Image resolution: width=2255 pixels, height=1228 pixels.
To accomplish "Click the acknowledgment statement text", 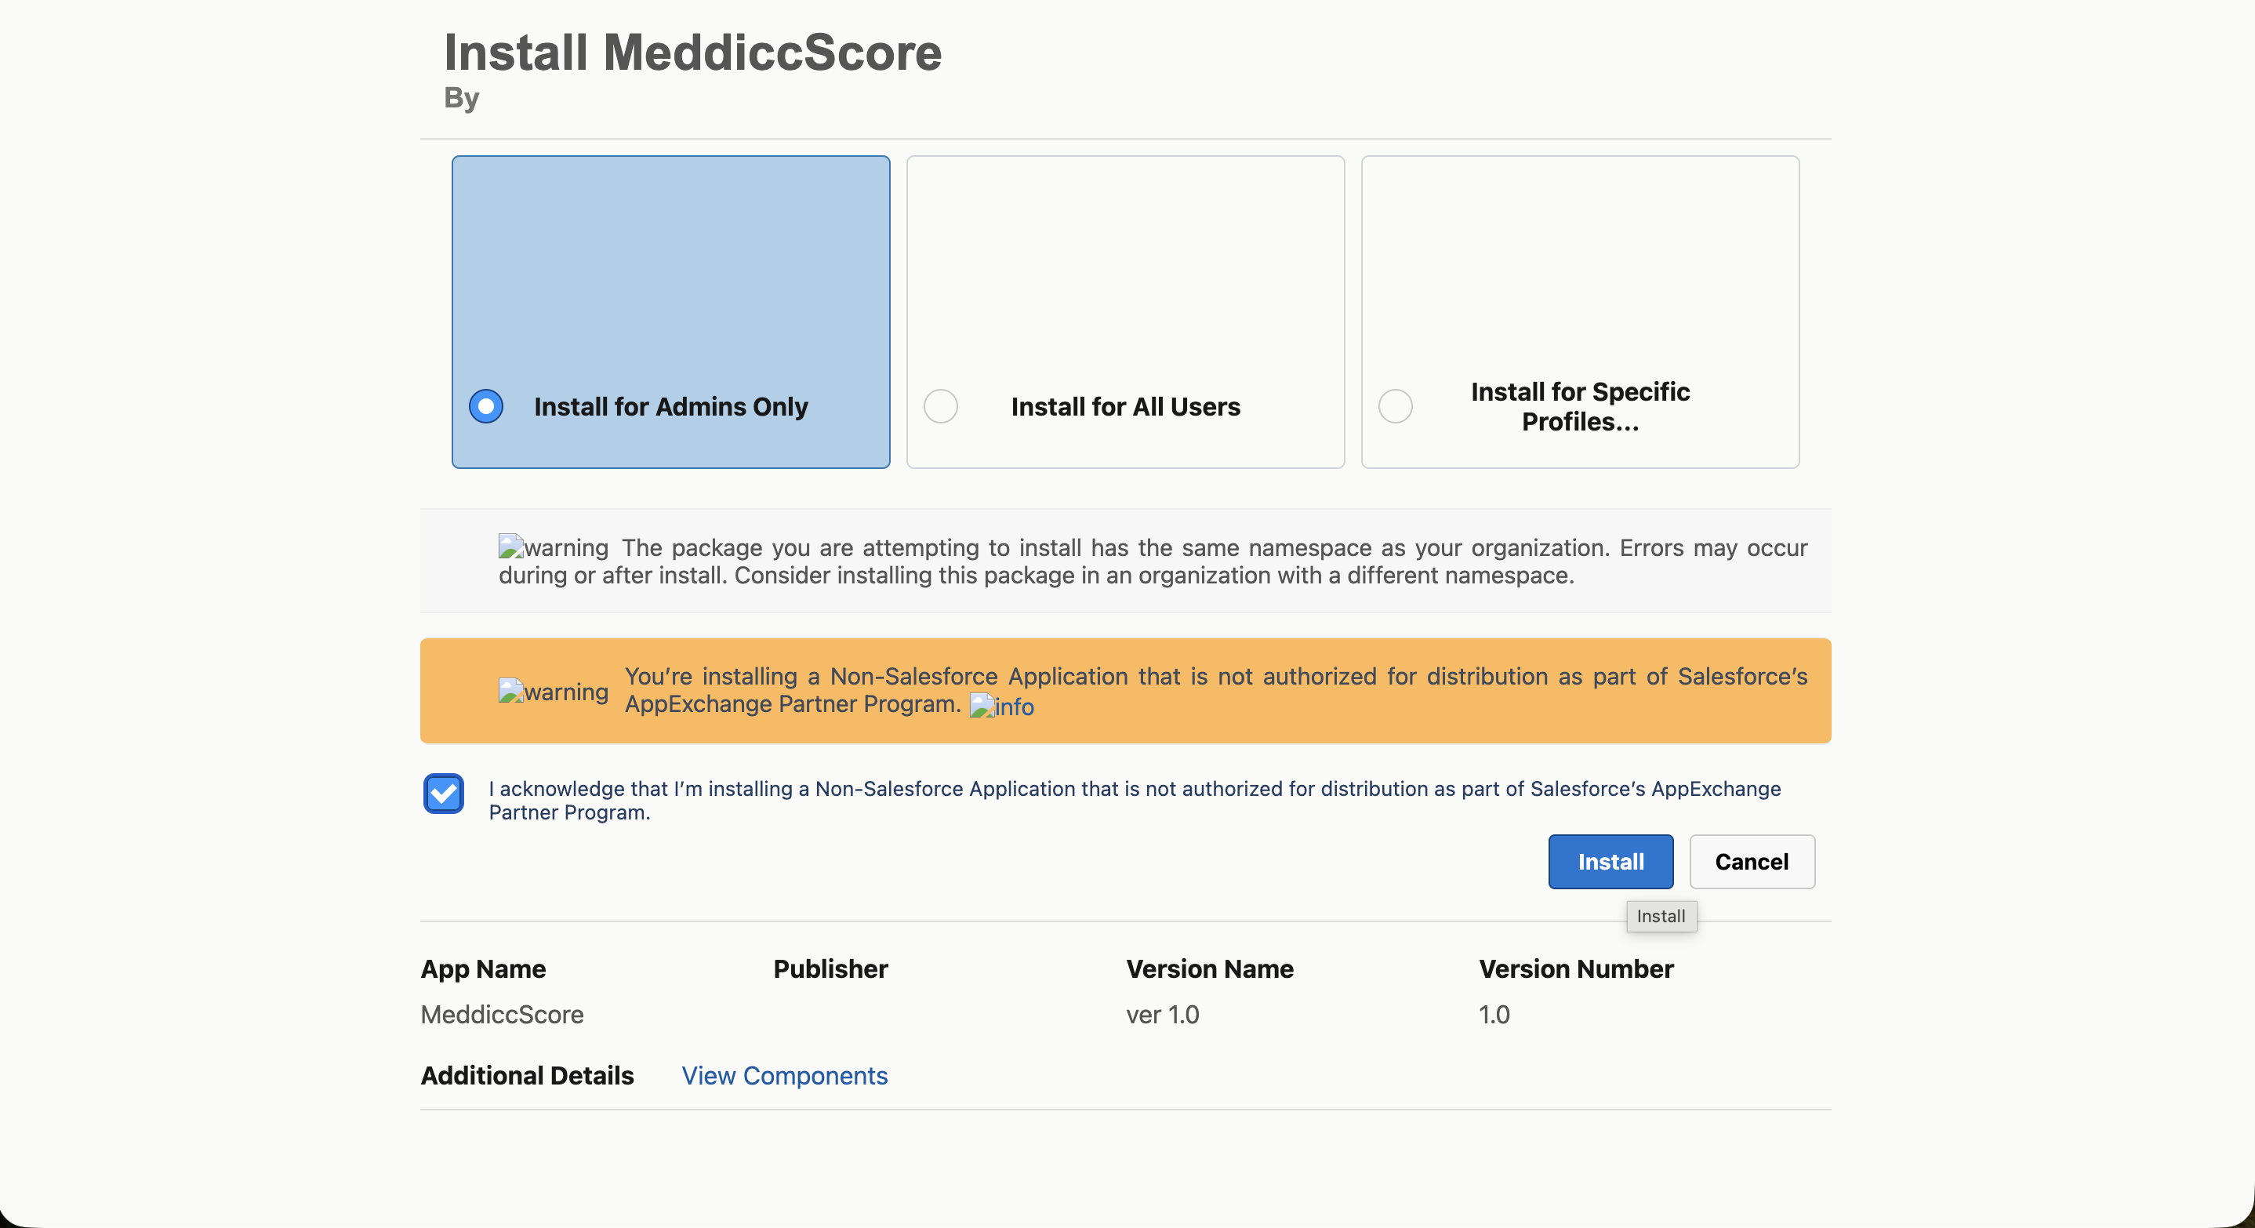I will click(x=1135, y=800).
